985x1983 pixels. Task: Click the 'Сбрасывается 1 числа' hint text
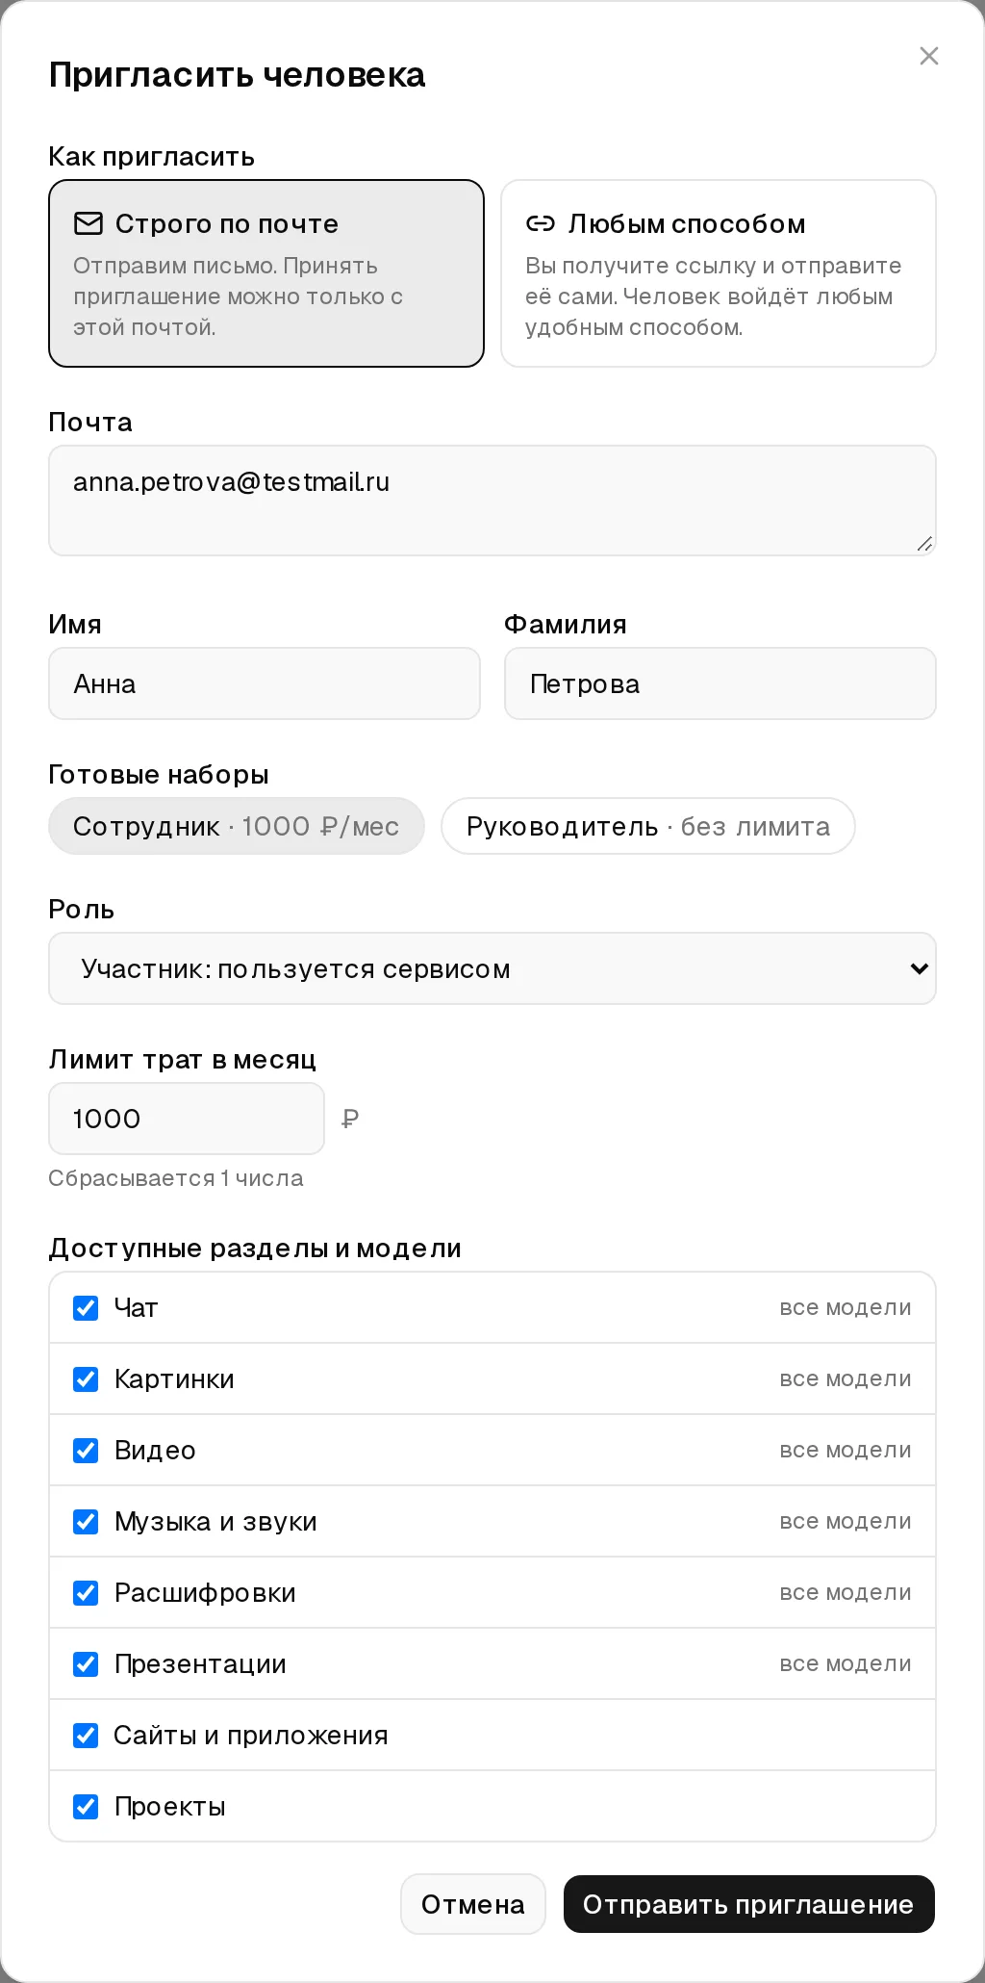(176, 1178)
